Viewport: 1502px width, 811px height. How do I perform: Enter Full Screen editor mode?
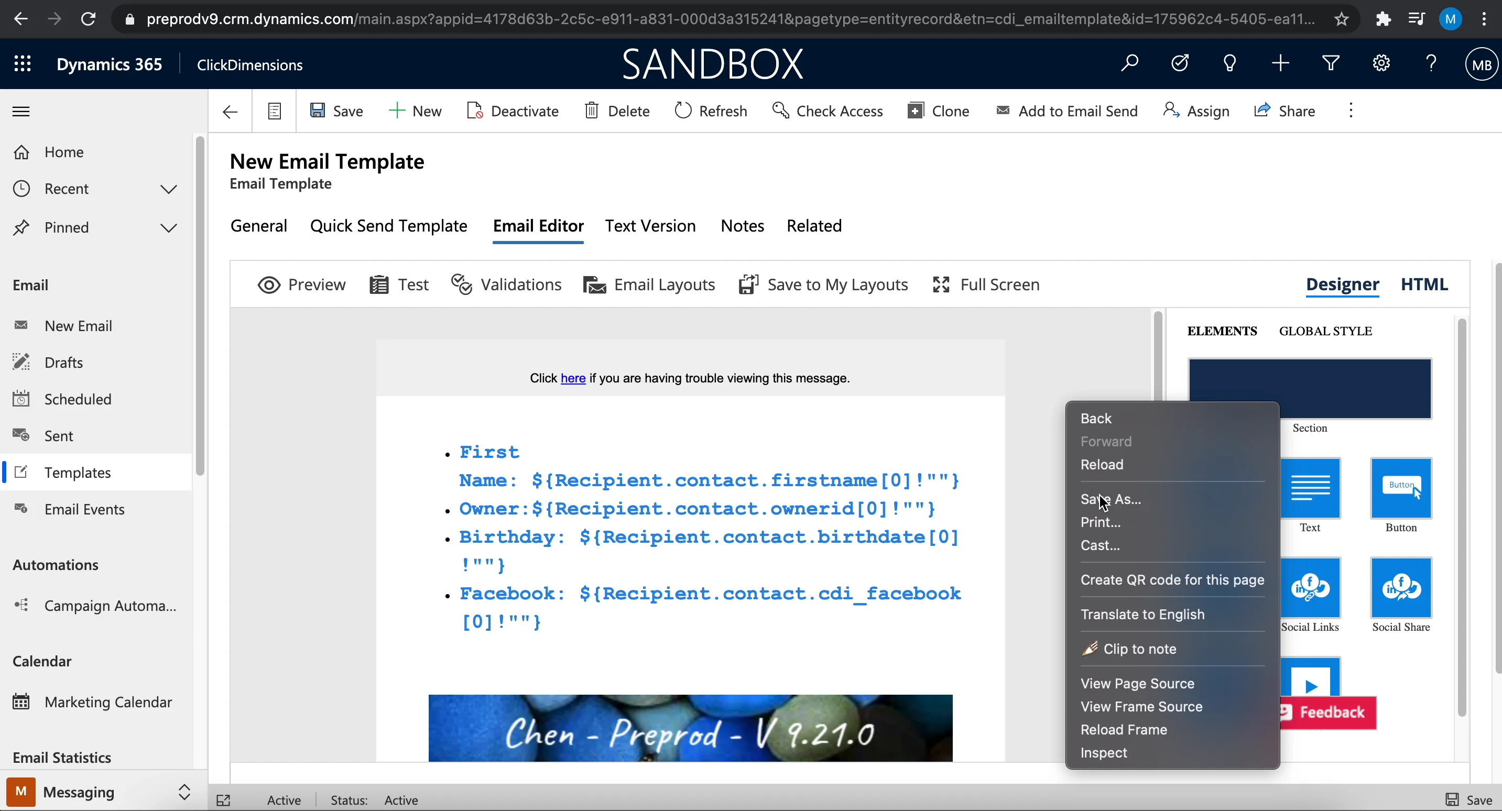(x=986, y=284)
